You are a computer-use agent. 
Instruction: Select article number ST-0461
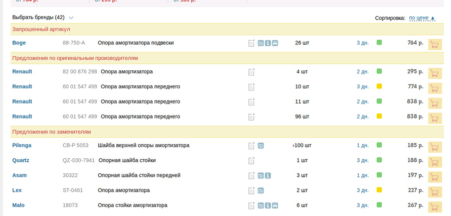[x=73, y=190]
